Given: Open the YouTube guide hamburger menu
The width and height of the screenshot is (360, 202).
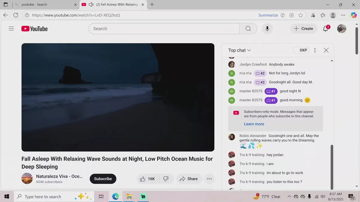Looking at the screenshot, I should click(x=11, y=29).
